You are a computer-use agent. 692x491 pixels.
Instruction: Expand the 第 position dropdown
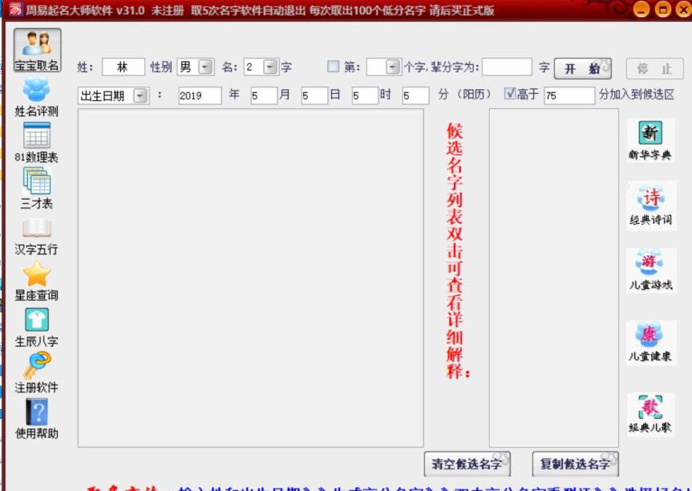[393, 67]
